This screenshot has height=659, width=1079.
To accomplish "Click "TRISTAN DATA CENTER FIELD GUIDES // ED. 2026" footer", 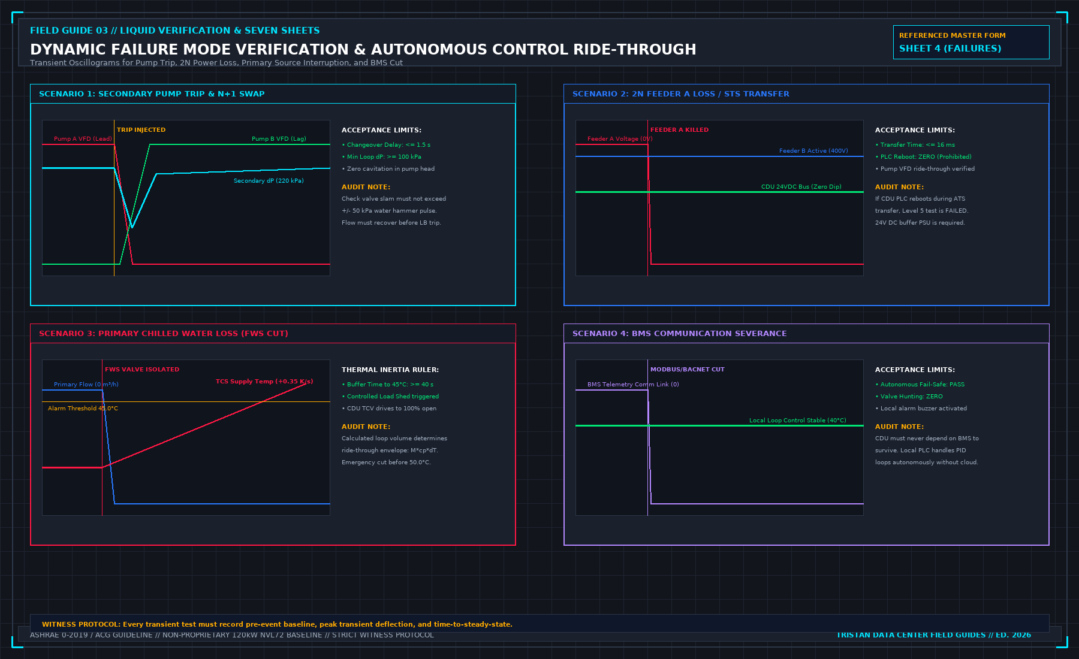I will 934,635.
